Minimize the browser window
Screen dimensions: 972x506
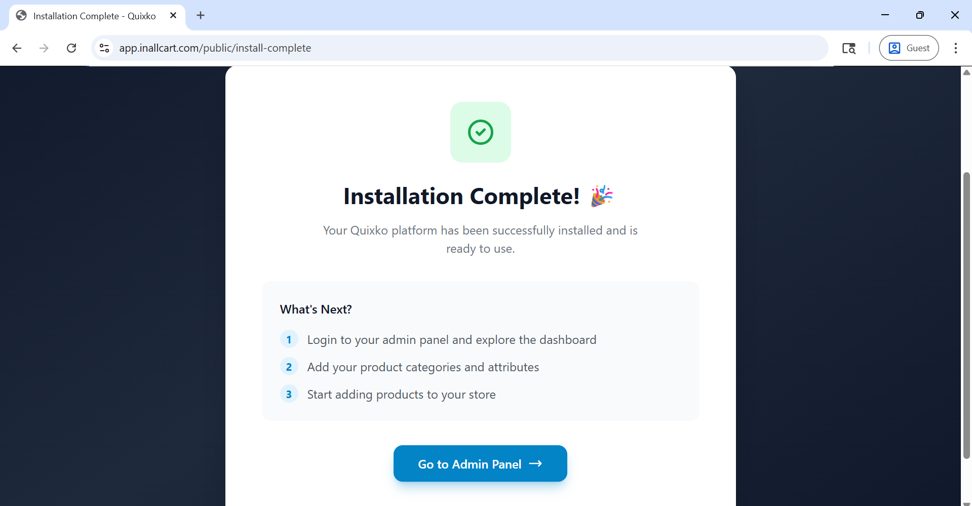click(x=885, y=15)
